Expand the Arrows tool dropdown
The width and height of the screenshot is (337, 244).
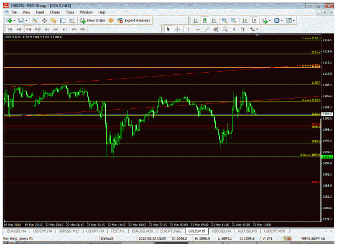coord(257,30)
